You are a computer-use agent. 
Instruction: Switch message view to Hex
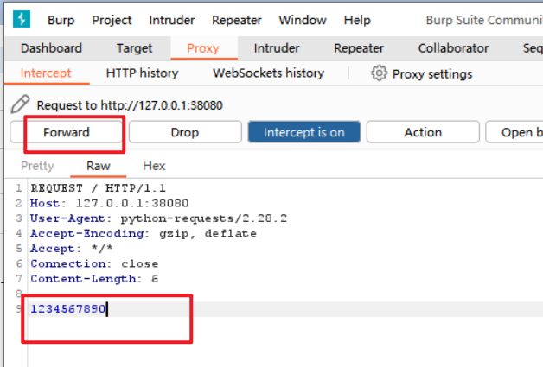click(x=154, y=166)
